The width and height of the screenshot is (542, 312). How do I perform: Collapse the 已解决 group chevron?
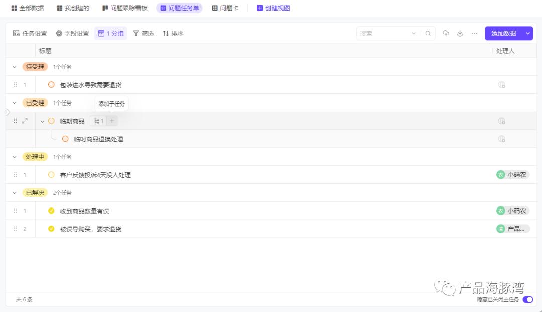15,193
